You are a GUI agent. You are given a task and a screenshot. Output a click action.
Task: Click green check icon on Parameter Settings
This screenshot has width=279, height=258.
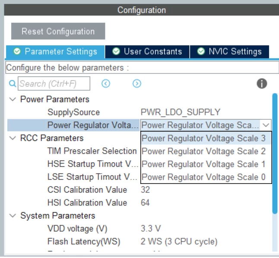[17, 51]
